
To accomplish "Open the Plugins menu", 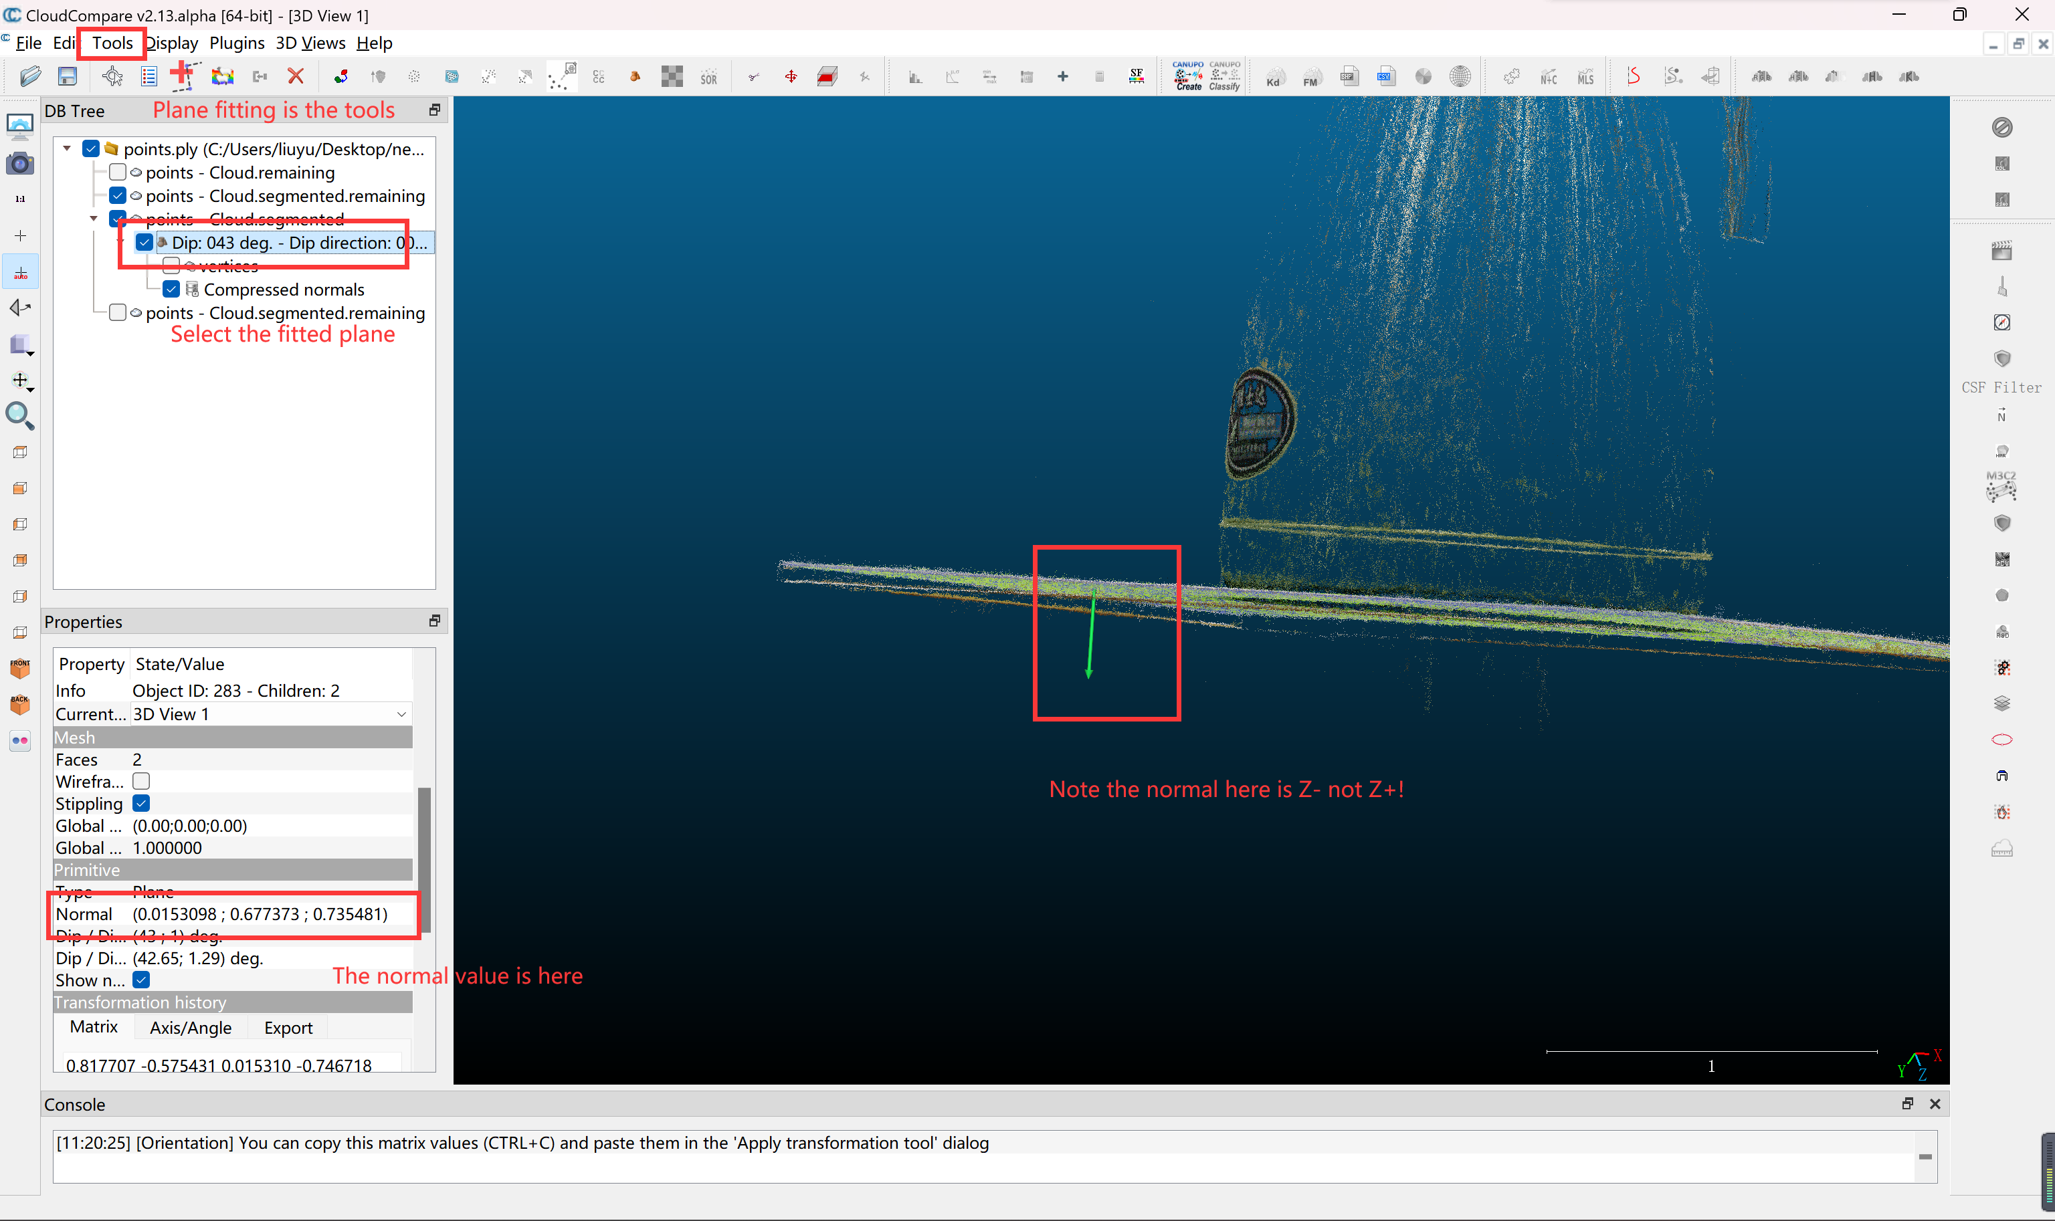I will click(236, 43).
